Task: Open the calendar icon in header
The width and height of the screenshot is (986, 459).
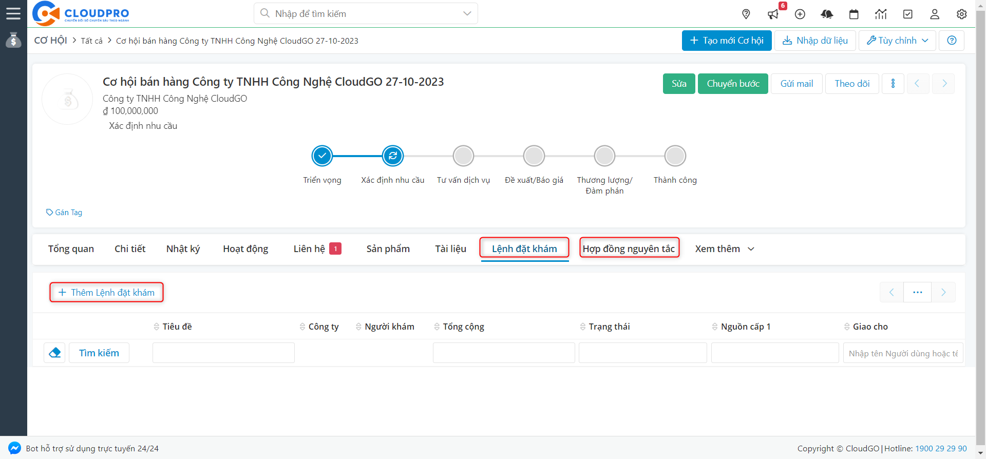Action: (x=854, y=14)
